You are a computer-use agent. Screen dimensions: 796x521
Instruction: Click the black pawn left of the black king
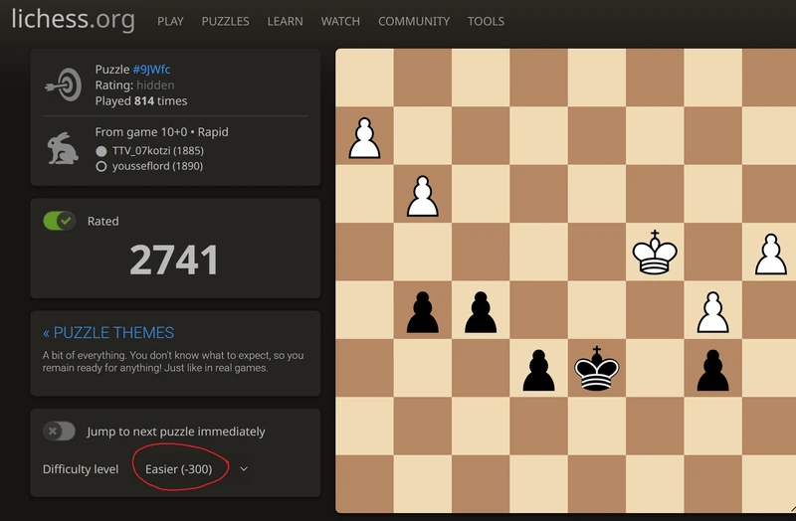(538, 370)
